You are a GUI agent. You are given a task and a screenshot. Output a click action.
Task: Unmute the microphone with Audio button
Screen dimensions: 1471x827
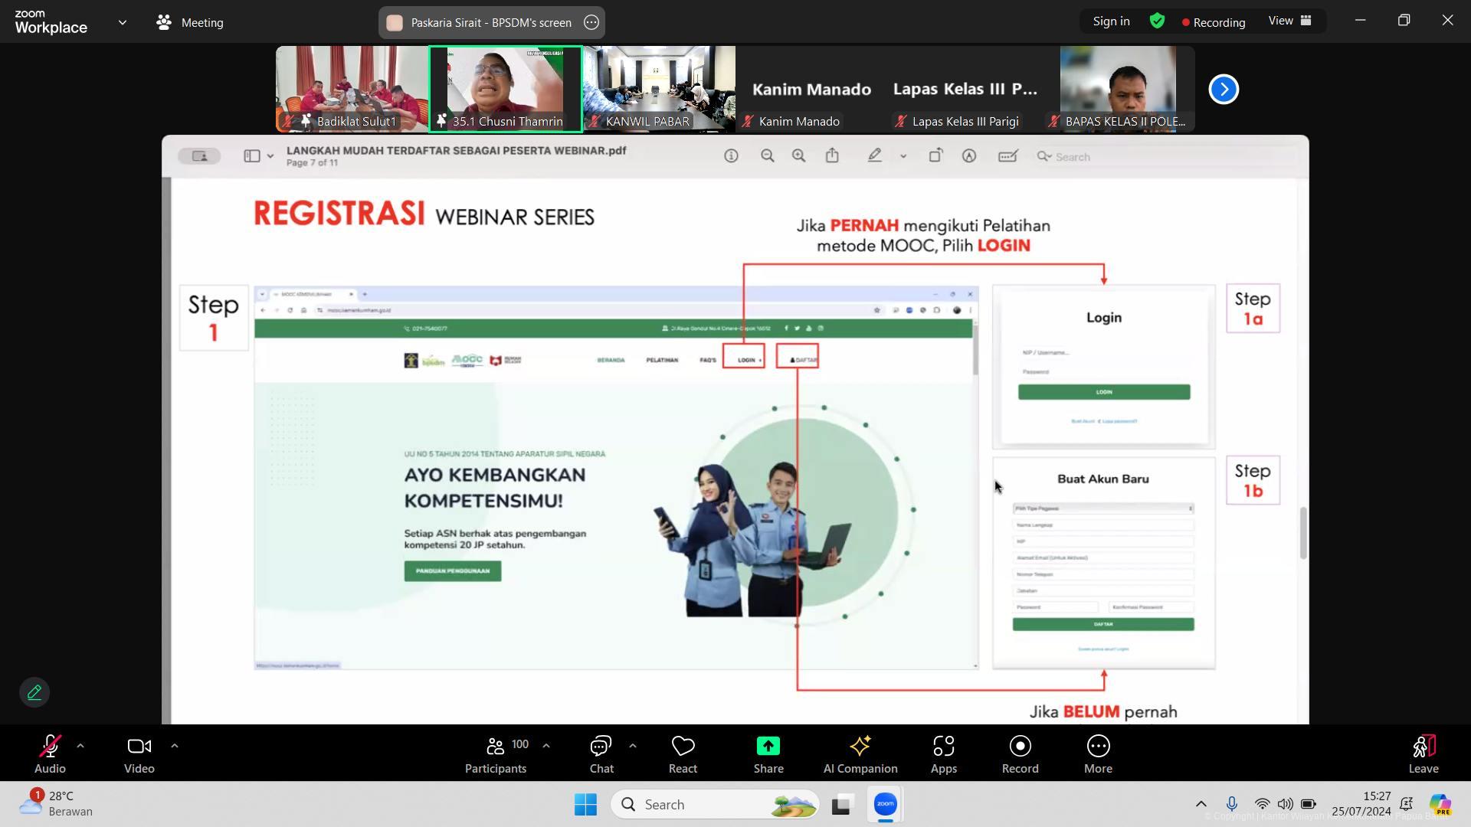click(50, 754)
